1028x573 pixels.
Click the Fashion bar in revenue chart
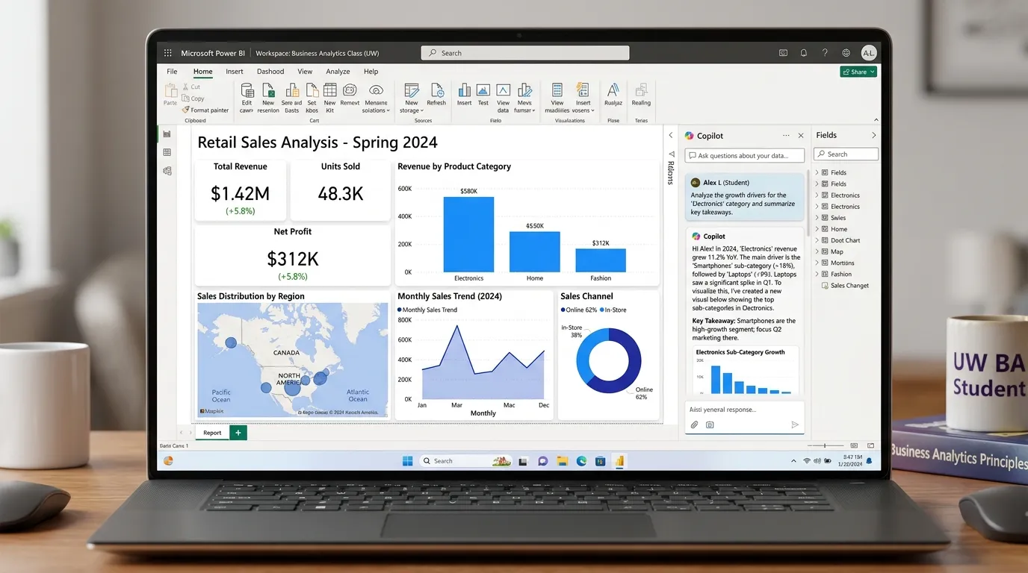click(x=601, y=260)
